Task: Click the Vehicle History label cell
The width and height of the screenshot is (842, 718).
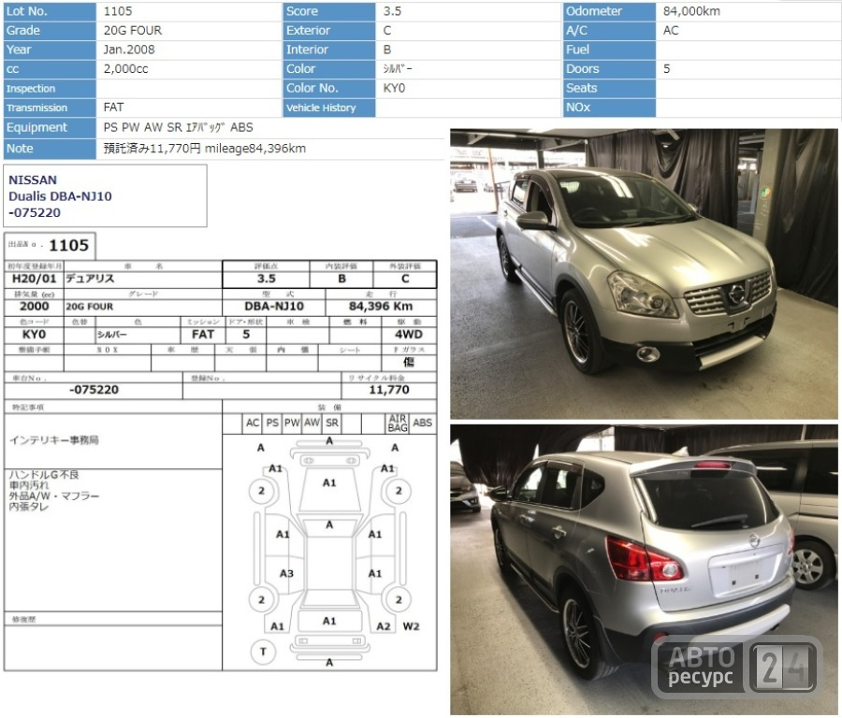Action: coord(329,108)
